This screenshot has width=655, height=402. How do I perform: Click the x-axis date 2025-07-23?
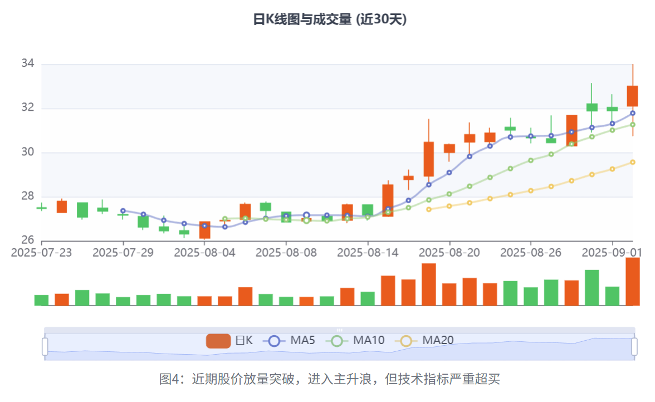tap(41, 253)
